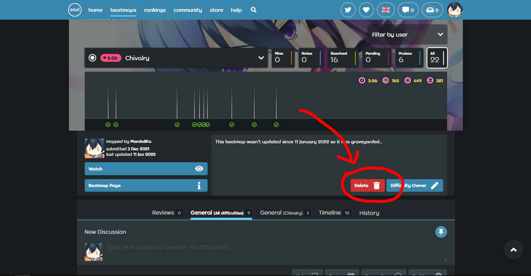Screen dimensions: 531x276
Task: Select the General (All difficulties) tab
Action: click(221, 213)
